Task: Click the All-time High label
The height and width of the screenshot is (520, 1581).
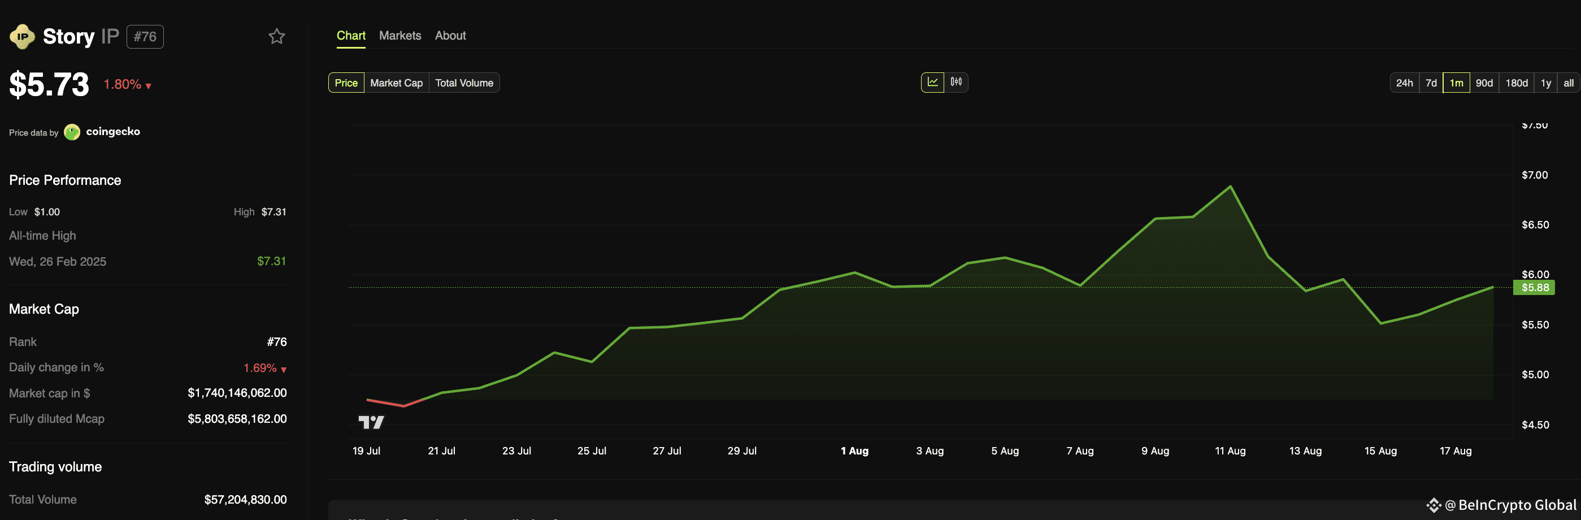Action: click(42, 236)
